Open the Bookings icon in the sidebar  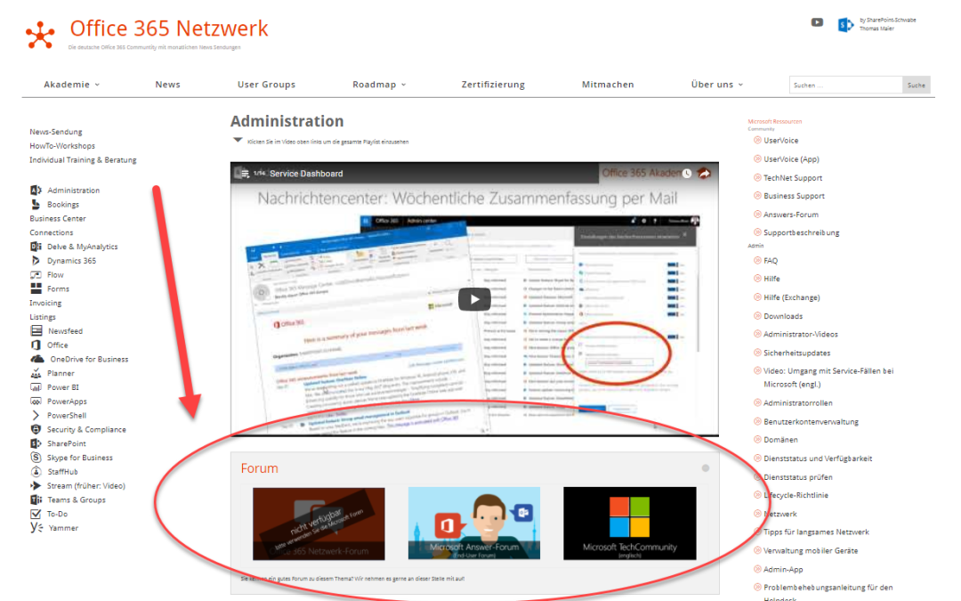point(36,204)
